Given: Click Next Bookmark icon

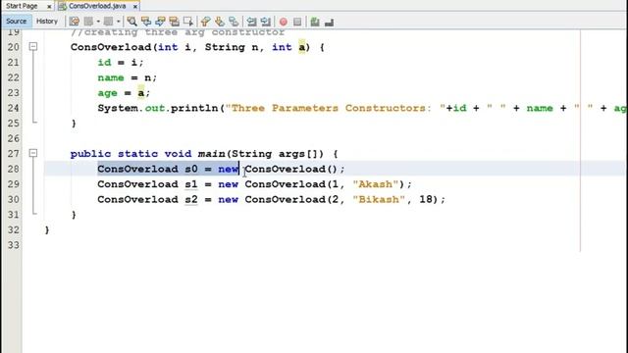Looking at the screenshot, I should pyautogui.click(x=220, y=22).
